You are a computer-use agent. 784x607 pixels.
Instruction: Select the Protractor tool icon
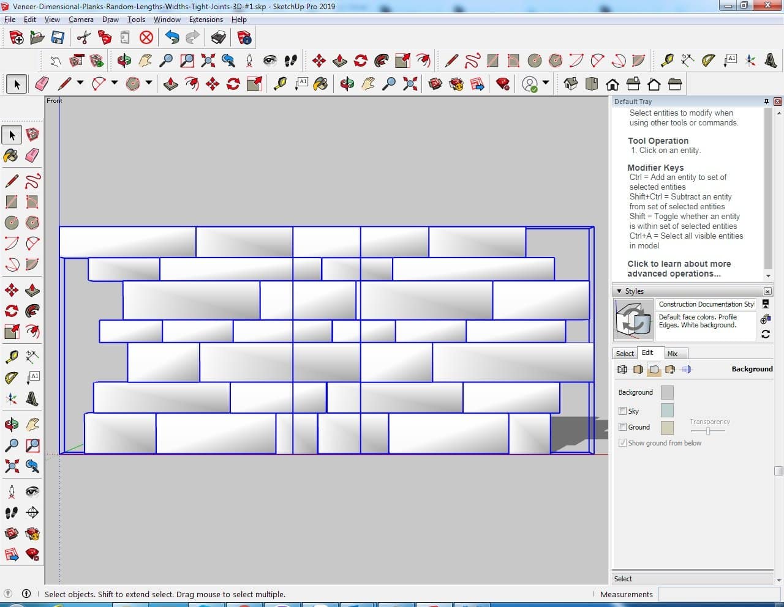[708, 61]
